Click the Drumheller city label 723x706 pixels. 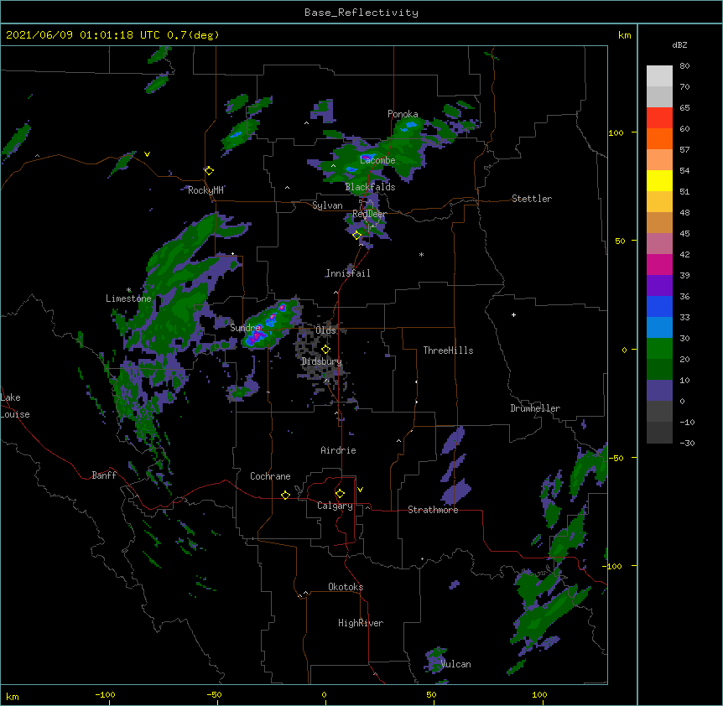535,408
